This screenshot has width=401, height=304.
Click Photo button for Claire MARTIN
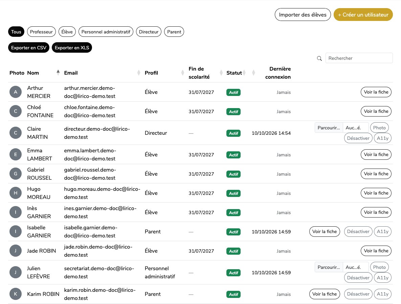click(x=379, y=128)
